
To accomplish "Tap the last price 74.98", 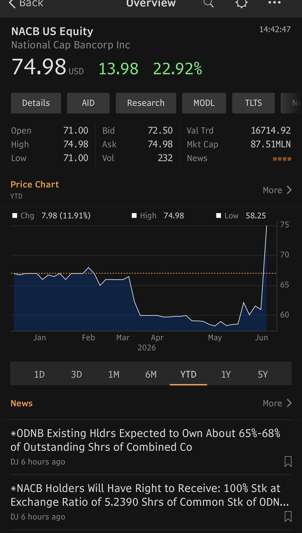I will (39, 68).
